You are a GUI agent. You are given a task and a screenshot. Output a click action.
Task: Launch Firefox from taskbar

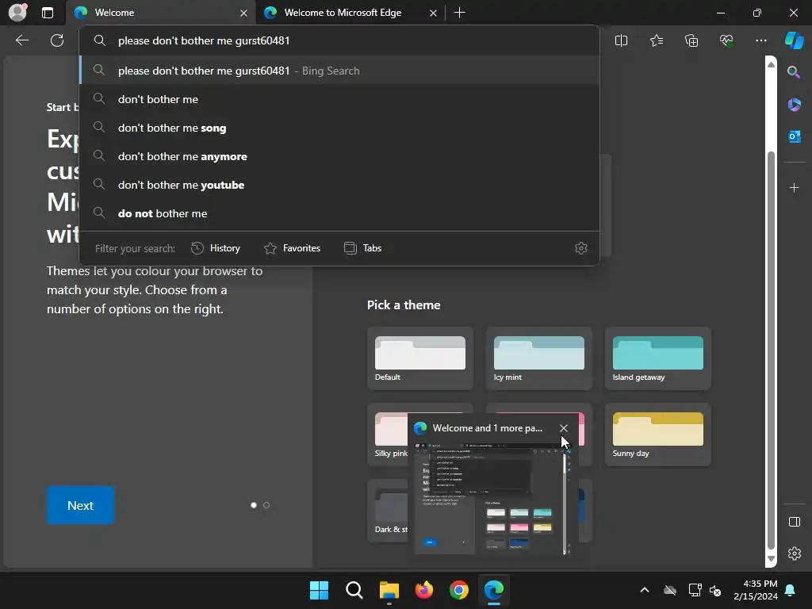coord(424,590)
